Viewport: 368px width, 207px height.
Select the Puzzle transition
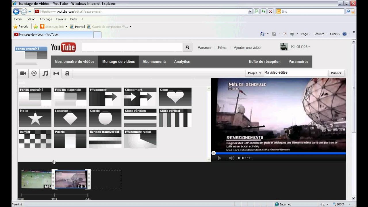[70, 139]
